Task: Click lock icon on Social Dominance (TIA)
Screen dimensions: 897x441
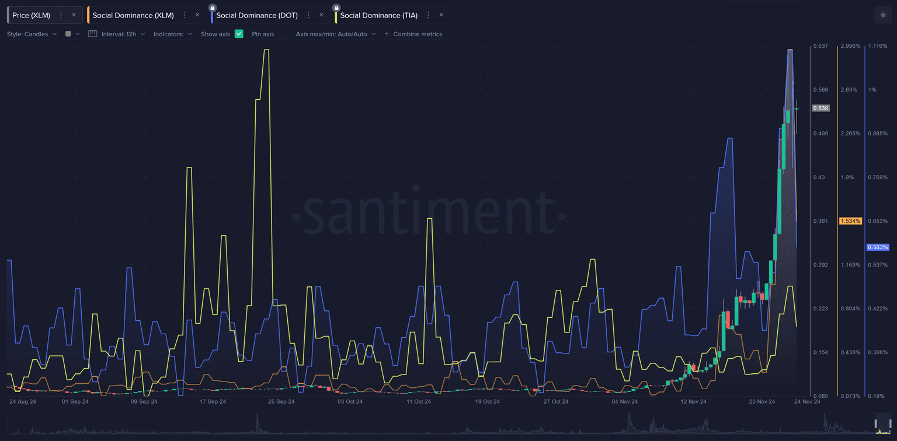Action: pyautogui.click(x=336, y=8)
